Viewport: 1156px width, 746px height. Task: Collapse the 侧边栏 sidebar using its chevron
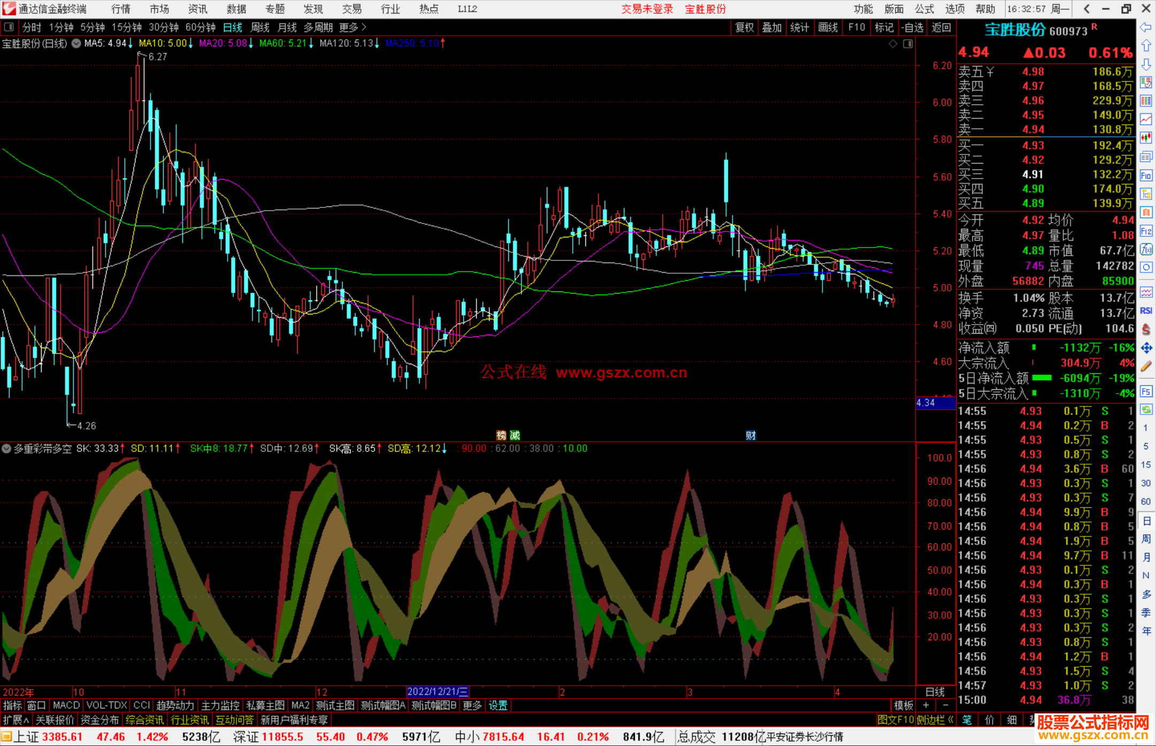point(950,720)
